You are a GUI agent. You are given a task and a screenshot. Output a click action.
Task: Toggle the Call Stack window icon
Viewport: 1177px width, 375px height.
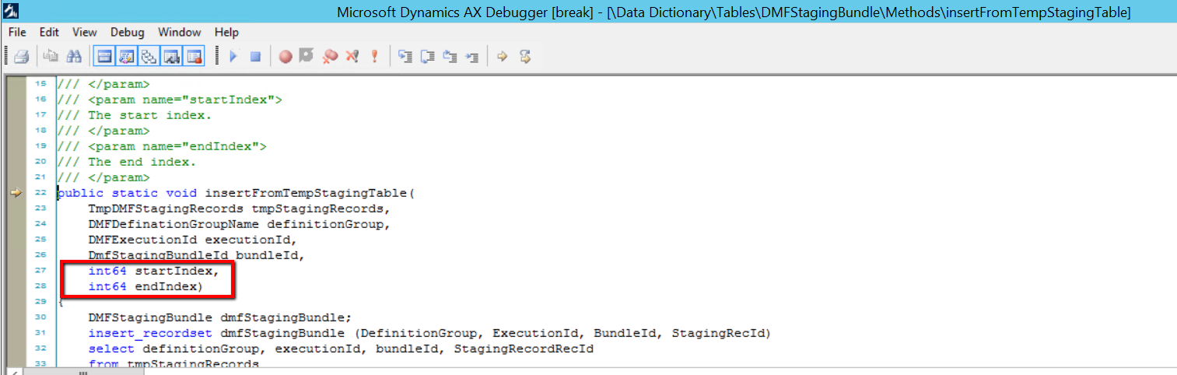(x=149, y=56)
